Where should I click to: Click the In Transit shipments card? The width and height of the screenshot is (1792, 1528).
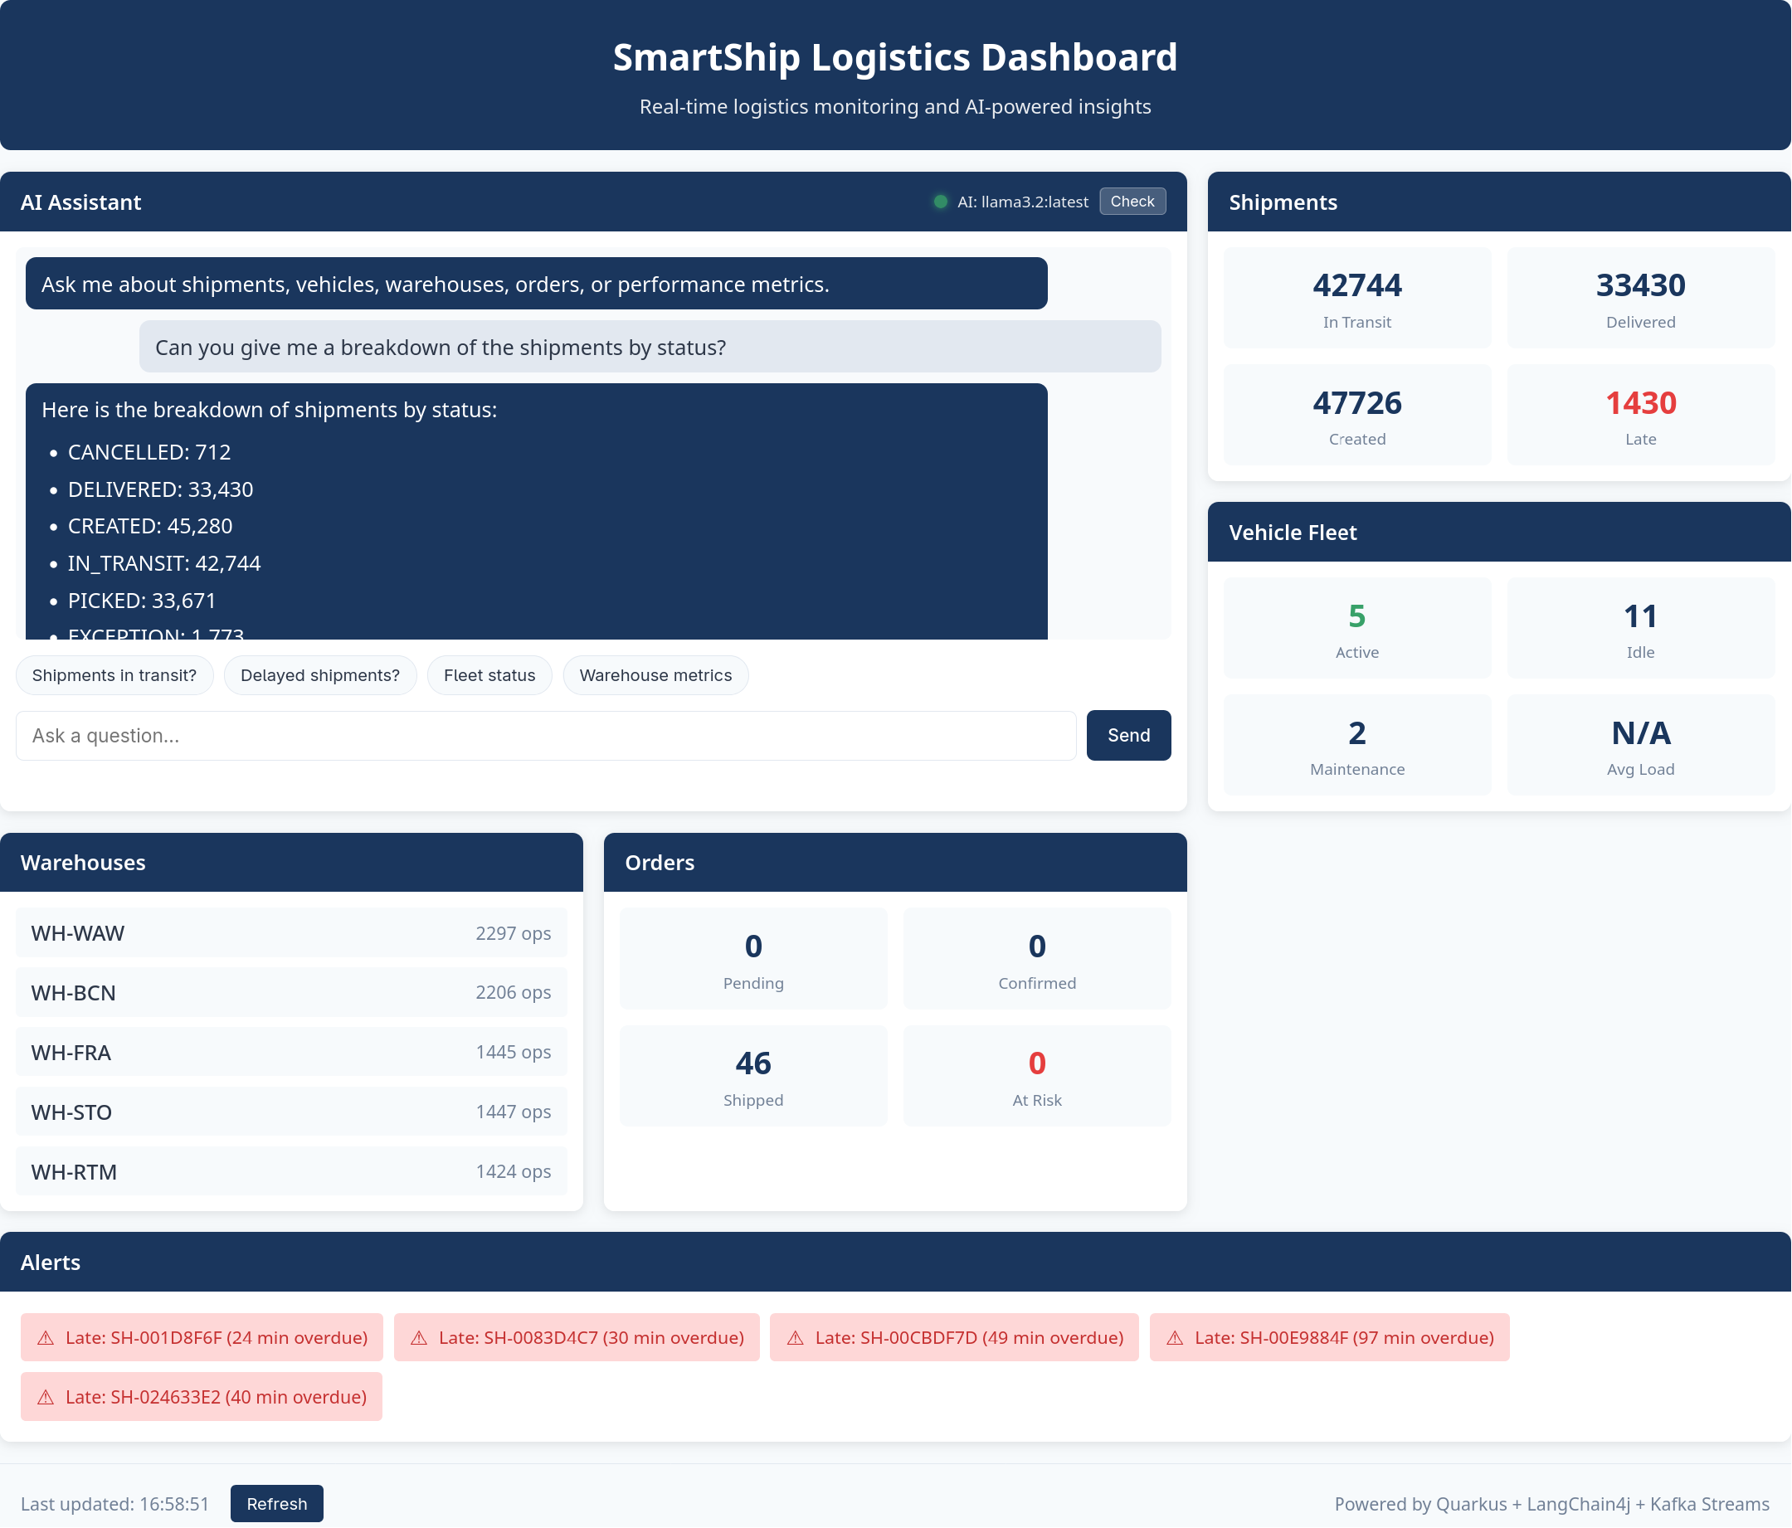[x=1357, y=298]
